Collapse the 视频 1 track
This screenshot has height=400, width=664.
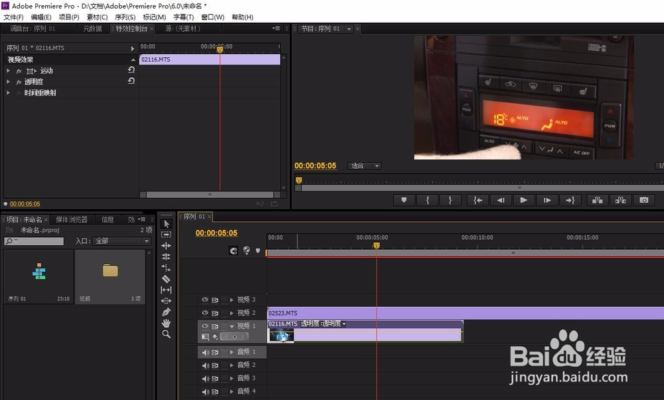click(x=232, y=326)
